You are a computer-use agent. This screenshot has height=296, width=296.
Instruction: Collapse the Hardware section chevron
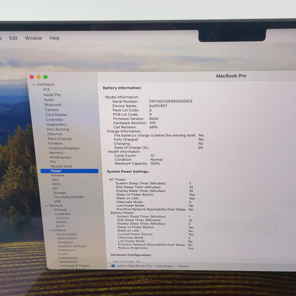point(33,85)
